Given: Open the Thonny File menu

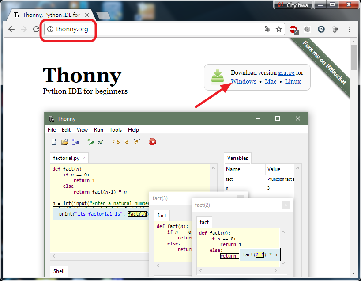Looking at the screenshot, I should tap(52, 130).
